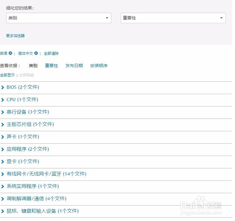Image resolution: width=235 pixels, height=221 pixels.
Task: Expand 调制解调器/通信 category row
Action: [36, 199]
